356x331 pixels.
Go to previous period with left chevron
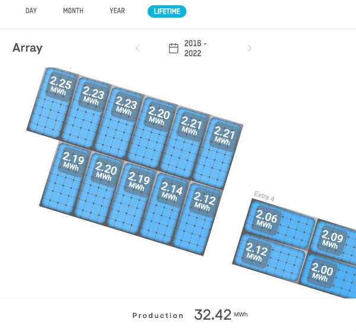138,49
